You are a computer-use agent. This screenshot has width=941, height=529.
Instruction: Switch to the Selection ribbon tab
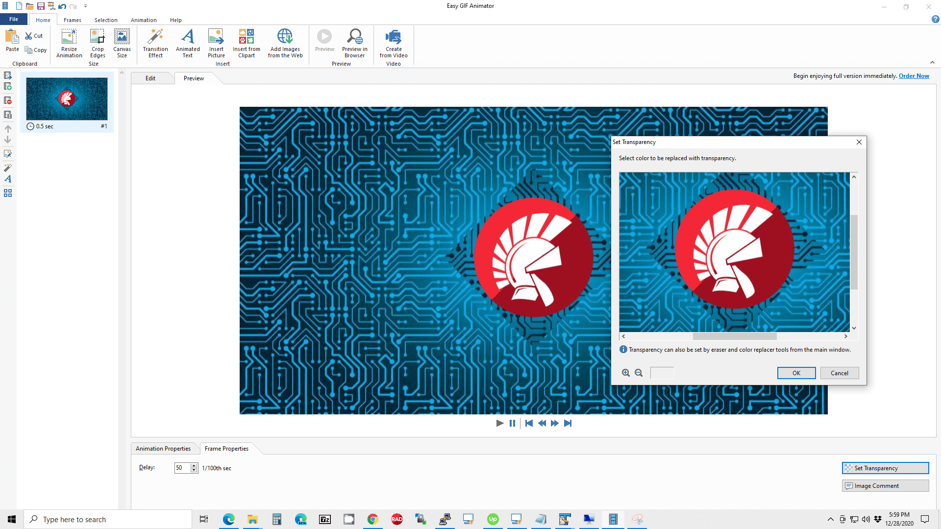click(x=106, y=20)
